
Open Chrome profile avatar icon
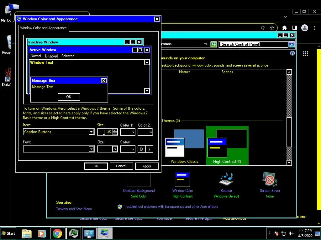coord(305,28)
